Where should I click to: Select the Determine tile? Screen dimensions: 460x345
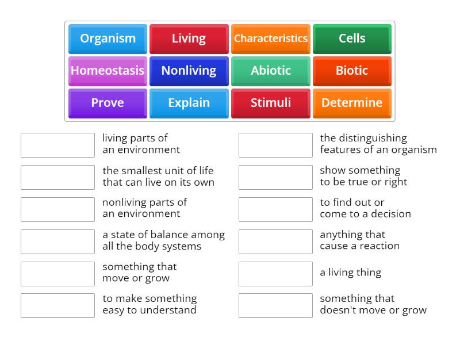click(352, 103)
